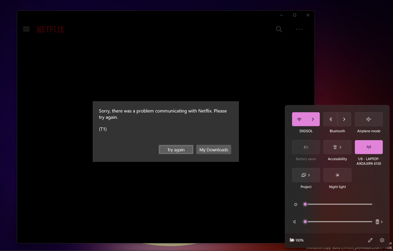Adjust the volume slider
The width and height of the screenshot is (393, 251).
tap(338, 222)
